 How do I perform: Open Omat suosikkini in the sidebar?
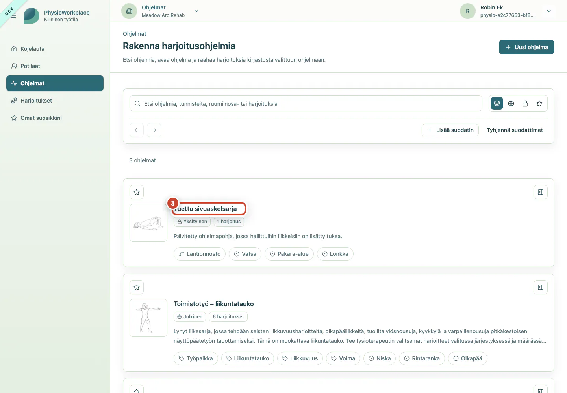(55, 118)
